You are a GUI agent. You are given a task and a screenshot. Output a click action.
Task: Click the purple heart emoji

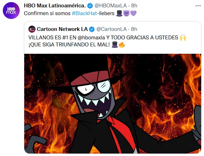coord(133,13)
